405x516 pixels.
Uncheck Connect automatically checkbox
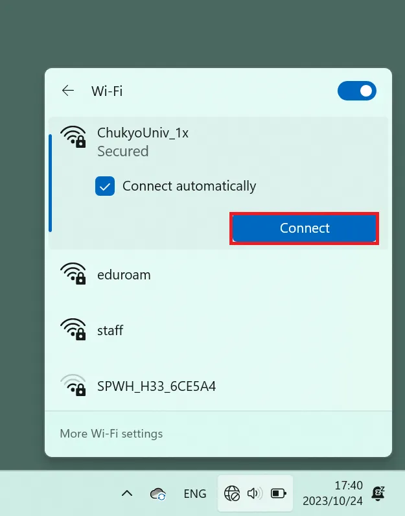(105, 186)
